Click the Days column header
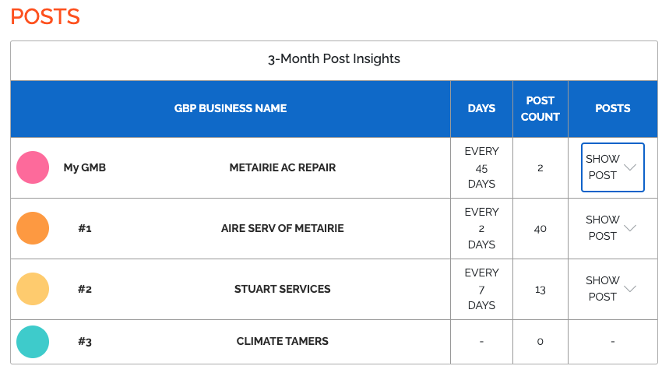 coord(481,108)
